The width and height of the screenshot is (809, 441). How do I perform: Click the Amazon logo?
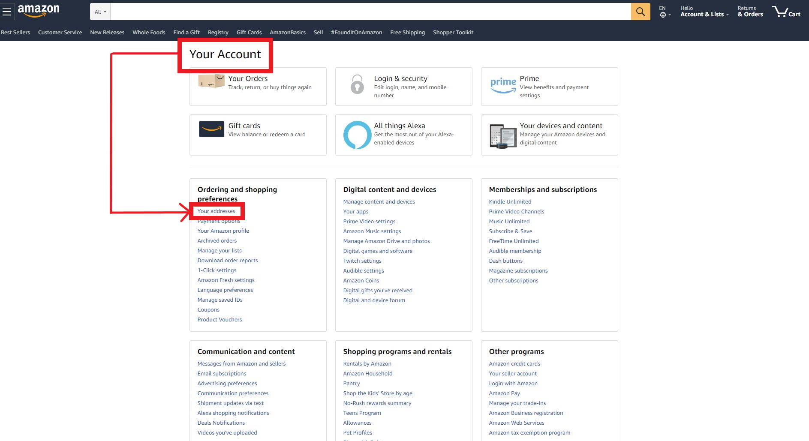pyautogui.click(x=39, y=11)
